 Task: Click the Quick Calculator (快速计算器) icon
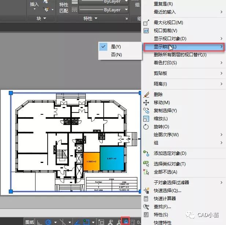tap(146, 198)
